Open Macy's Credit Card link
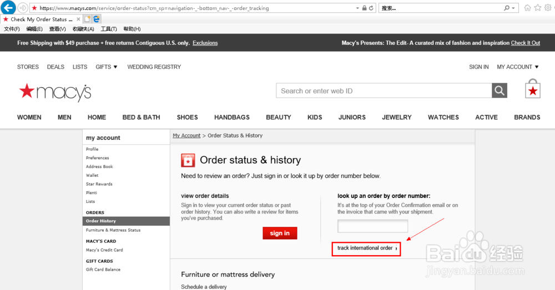Viewport: 555px width, 290px height. coord(104,250)
